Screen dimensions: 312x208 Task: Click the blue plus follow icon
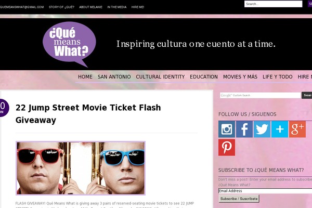280,129
